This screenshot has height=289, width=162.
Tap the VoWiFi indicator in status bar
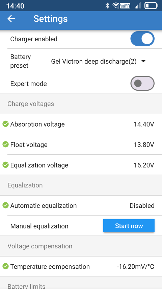click(125, 6)
